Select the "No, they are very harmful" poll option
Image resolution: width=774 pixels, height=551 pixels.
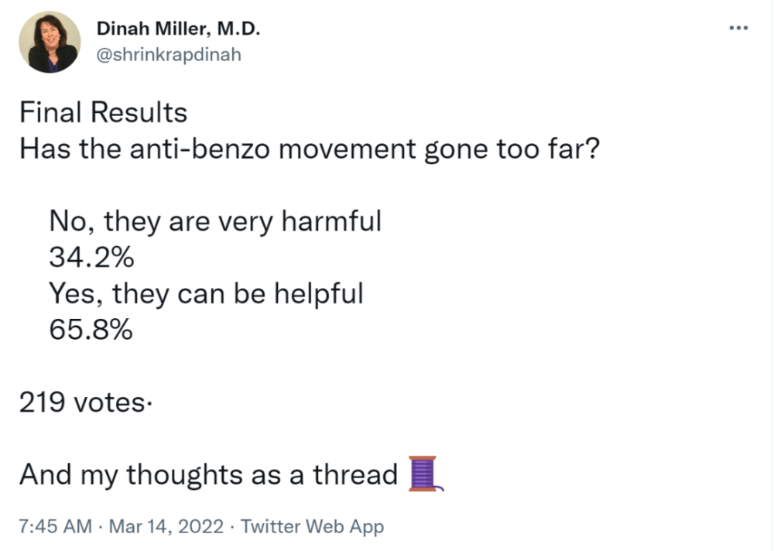[x=215, y=221]
